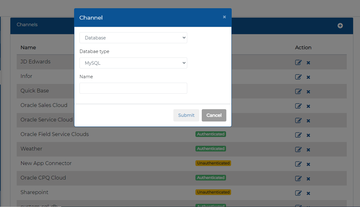360x207 pixels.
Task: Edit the New App Connector channel
Action: (298, 164)
